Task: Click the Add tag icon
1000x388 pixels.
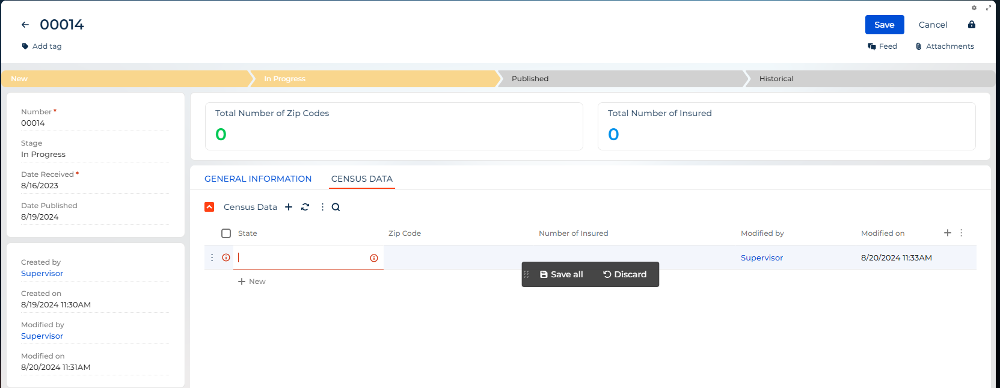Action: pyautogui.click(x=25, y=46)
